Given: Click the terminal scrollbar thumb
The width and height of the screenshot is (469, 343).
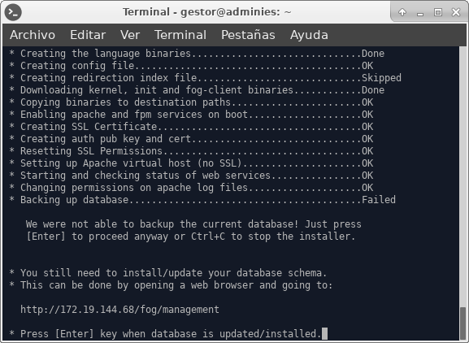Looking at the screenshot, I should point(462,323).
